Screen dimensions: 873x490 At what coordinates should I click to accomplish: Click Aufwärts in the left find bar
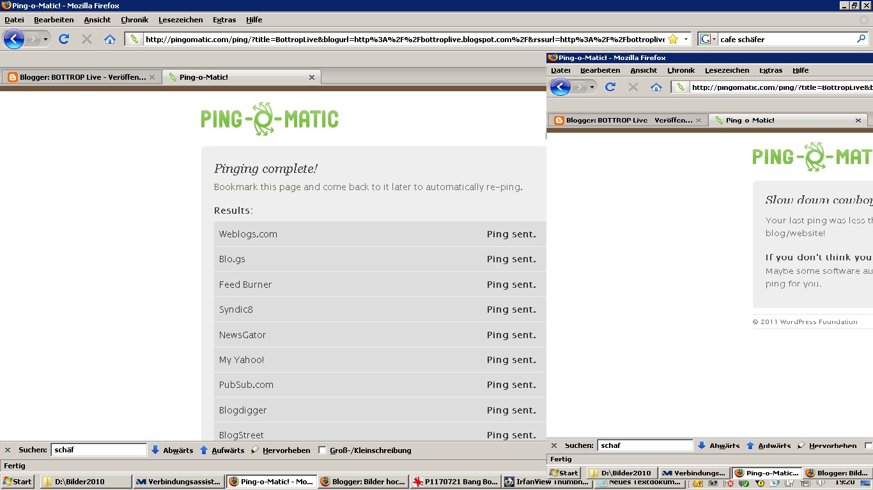(x=222, y=450)
